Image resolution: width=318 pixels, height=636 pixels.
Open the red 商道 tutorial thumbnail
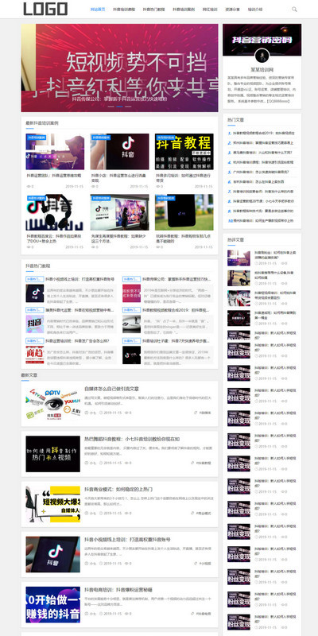pyautogui.click(x=35, y=355)
